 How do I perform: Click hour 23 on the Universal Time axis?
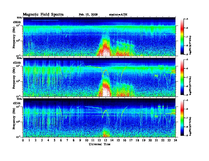[169, 140]
